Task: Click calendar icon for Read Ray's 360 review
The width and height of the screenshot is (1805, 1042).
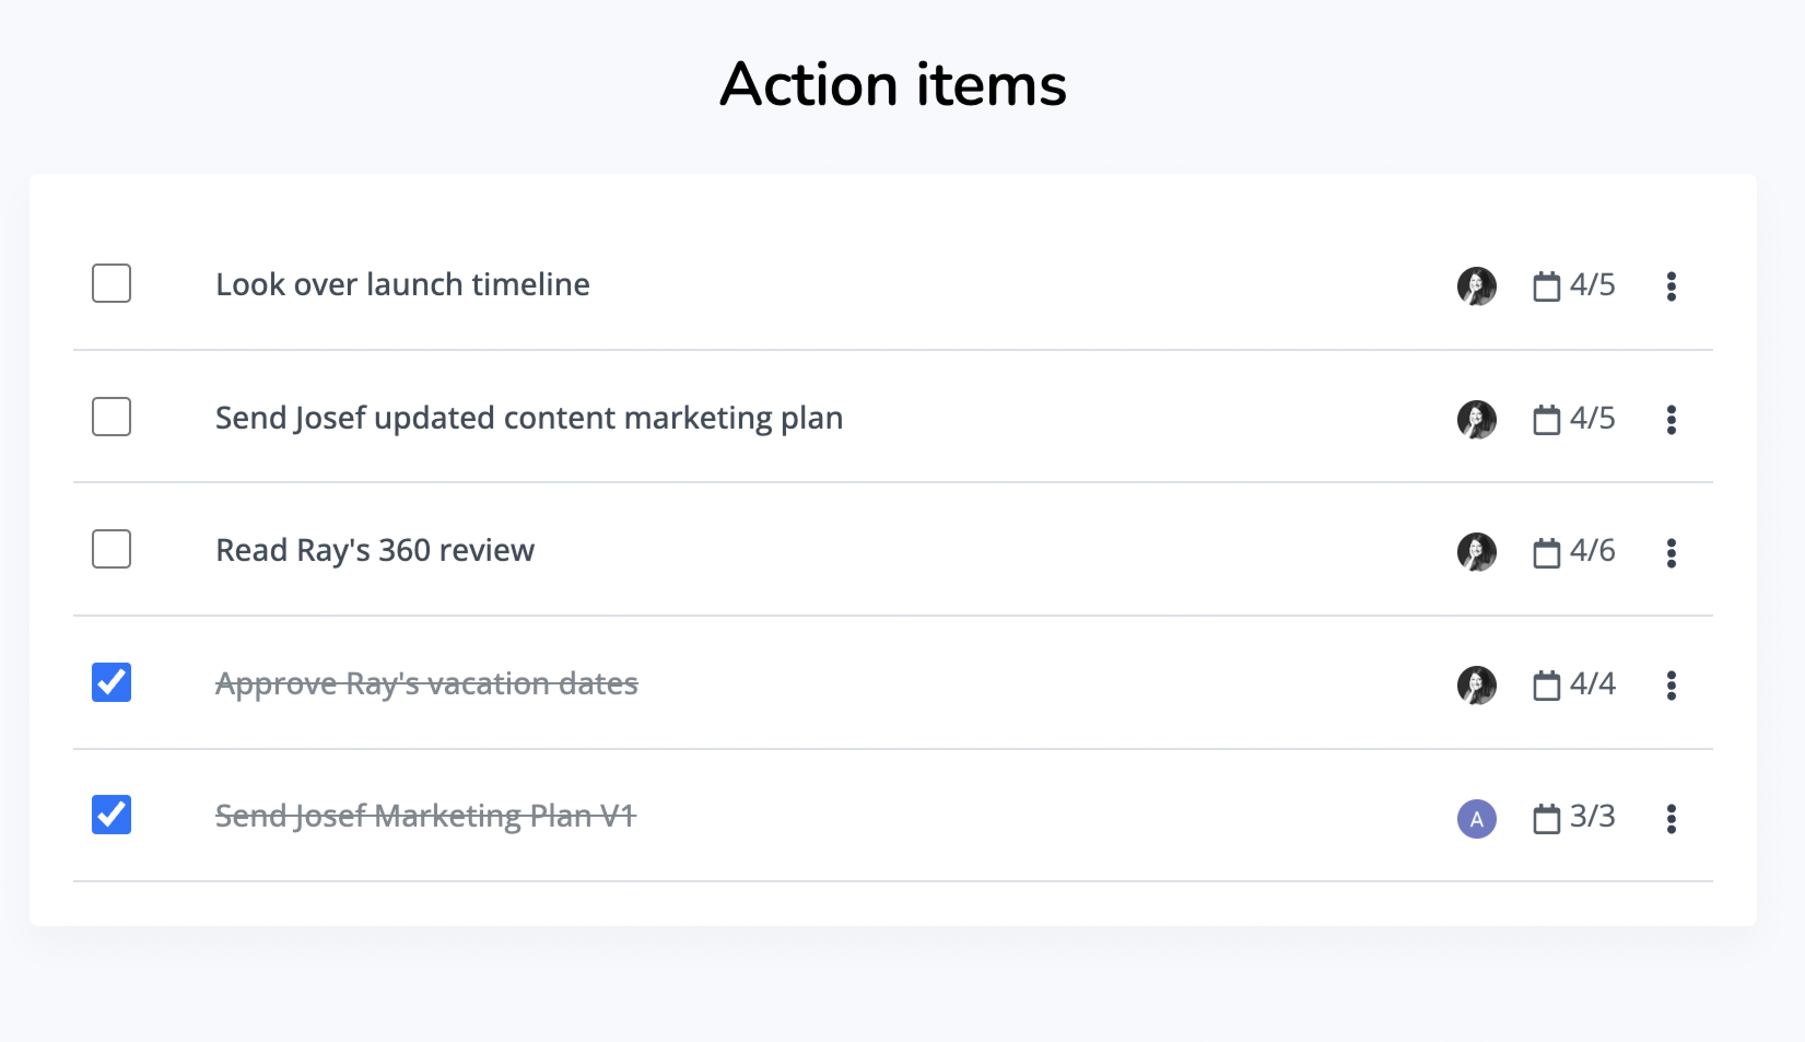Action: pos(1546,553)
